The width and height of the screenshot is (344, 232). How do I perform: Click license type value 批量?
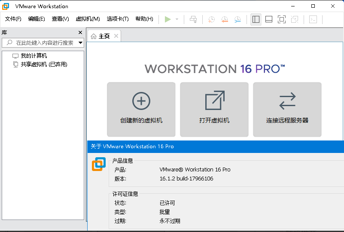[164, 212]
